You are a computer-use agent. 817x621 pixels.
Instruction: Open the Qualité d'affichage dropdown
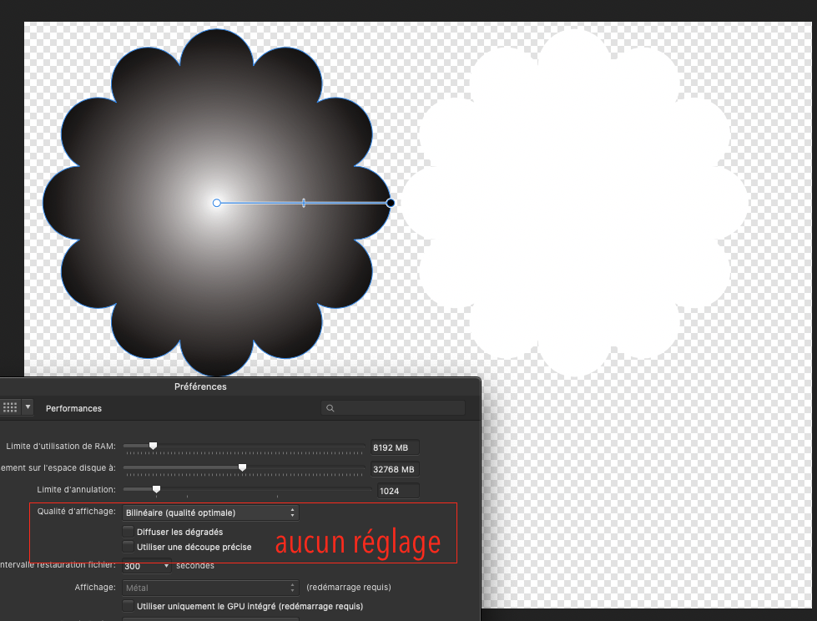(x=210, y=512)
